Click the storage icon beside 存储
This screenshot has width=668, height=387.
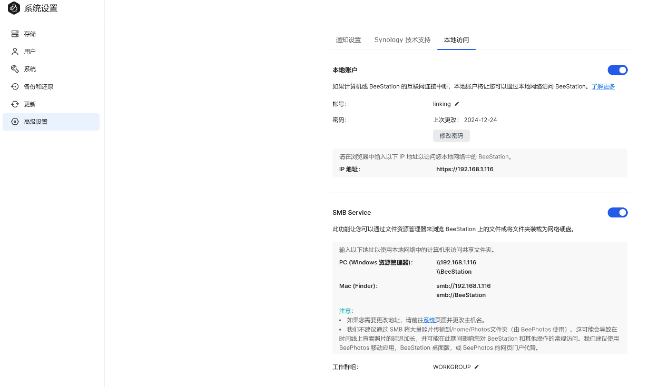[x=15, y=34]
